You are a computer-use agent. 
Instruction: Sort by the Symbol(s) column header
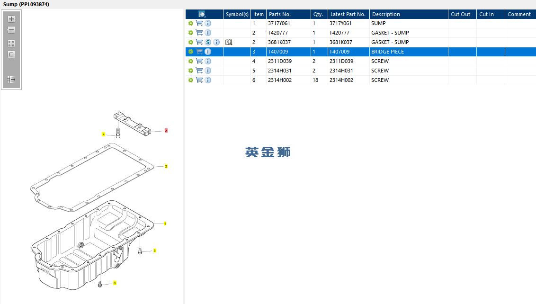point(237,14)
